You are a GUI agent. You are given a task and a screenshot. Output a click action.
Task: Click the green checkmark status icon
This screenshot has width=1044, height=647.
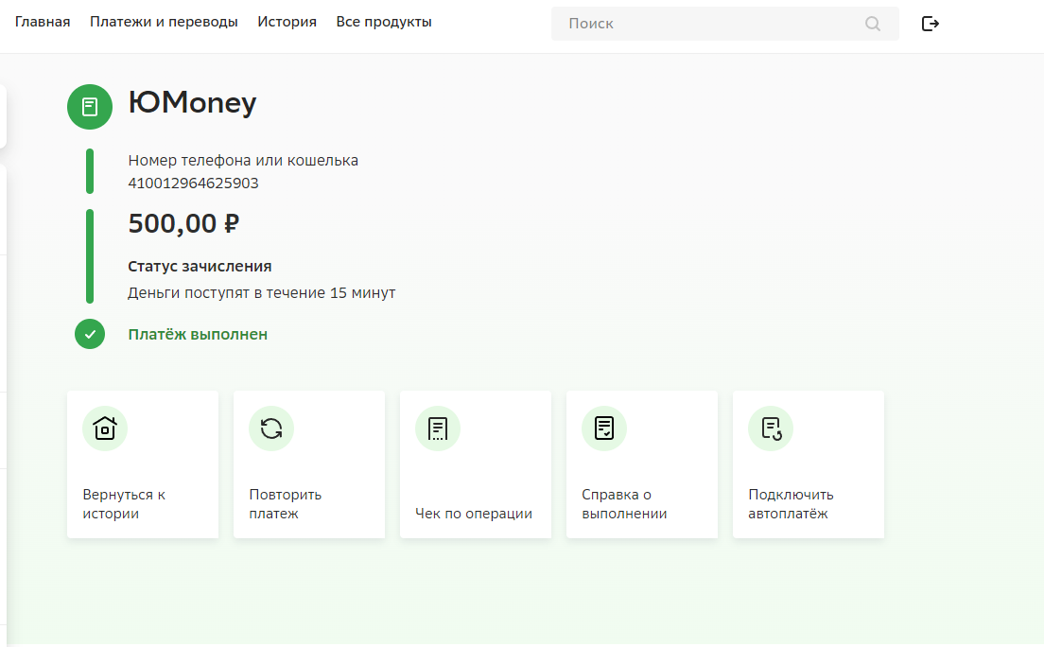click(x=90, y=334)
